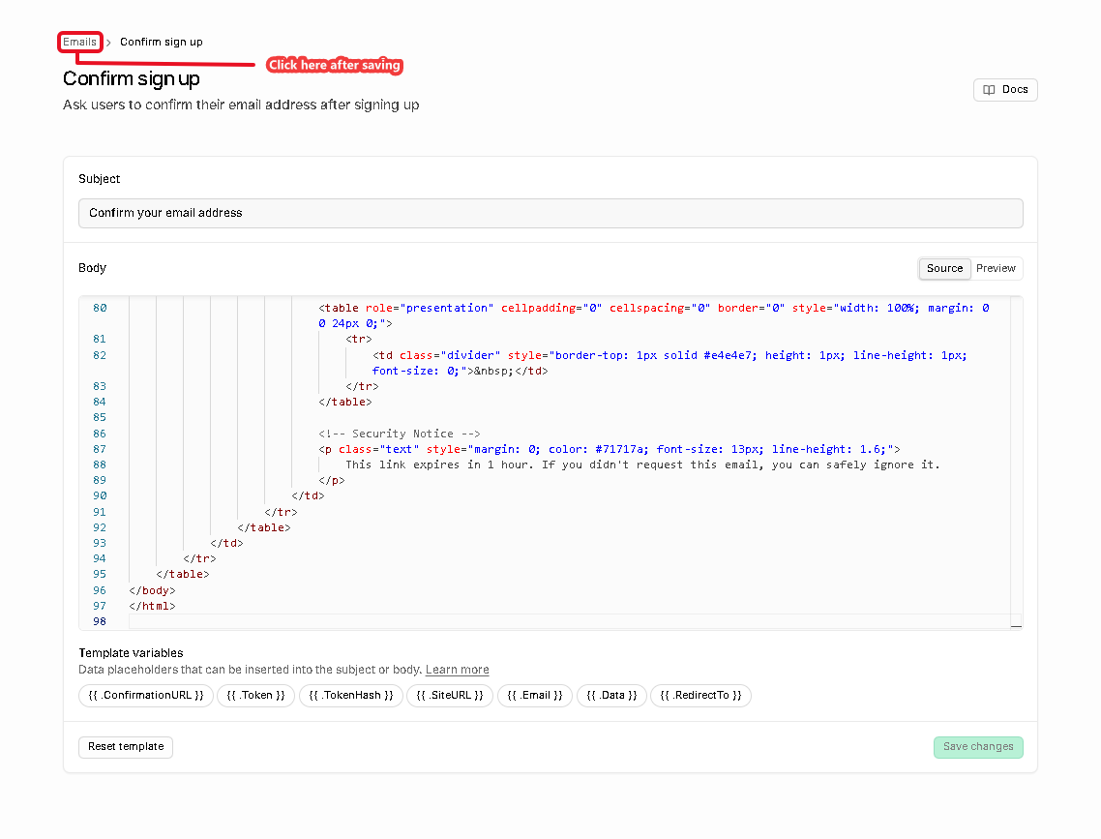1101x839 pixels.
Task: Click the 'Template variables' heading
Action: point(131,653)
